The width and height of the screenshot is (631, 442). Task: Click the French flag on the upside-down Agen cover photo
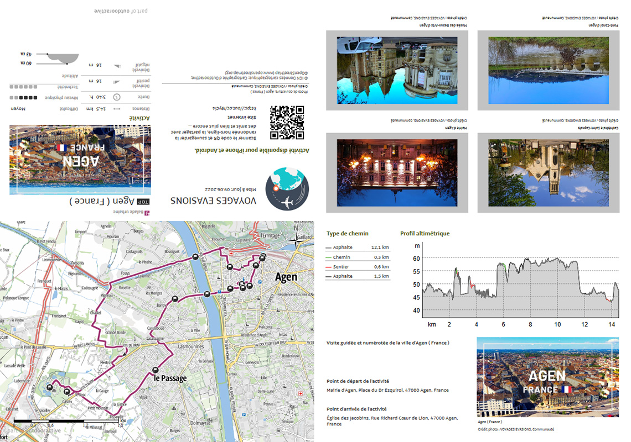coord(61,148)
